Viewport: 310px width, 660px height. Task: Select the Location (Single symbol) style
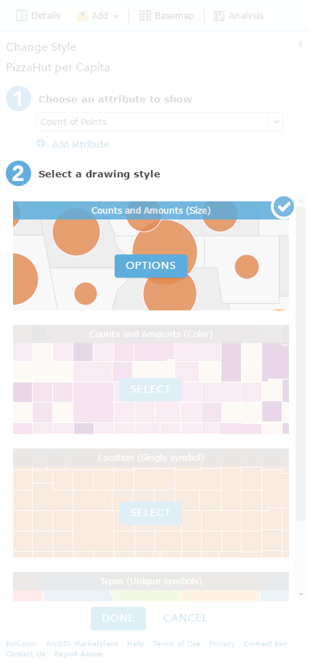(x=151, y=512)
